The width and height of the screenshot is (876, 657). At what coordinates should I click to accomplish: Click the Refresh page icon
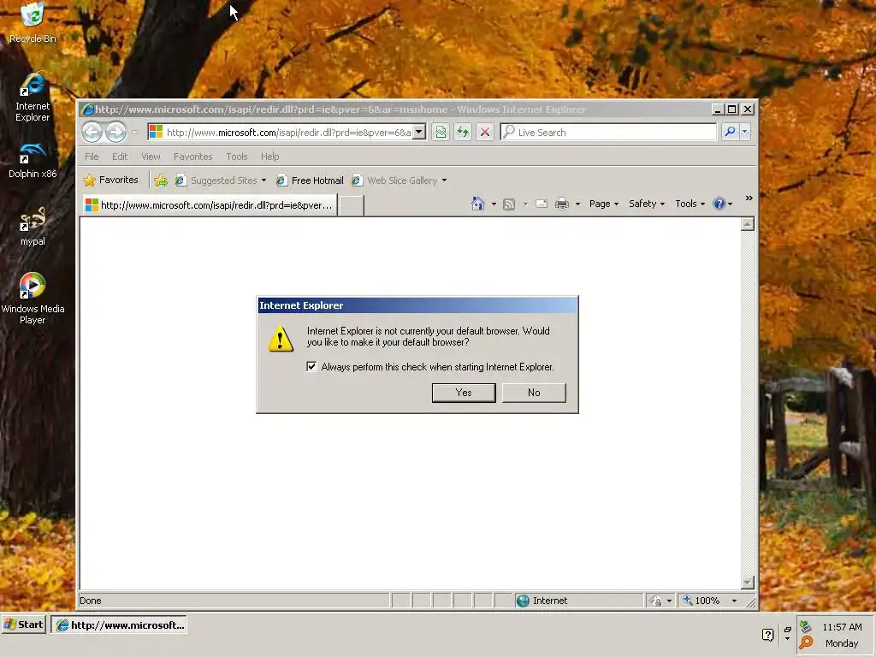463,133
